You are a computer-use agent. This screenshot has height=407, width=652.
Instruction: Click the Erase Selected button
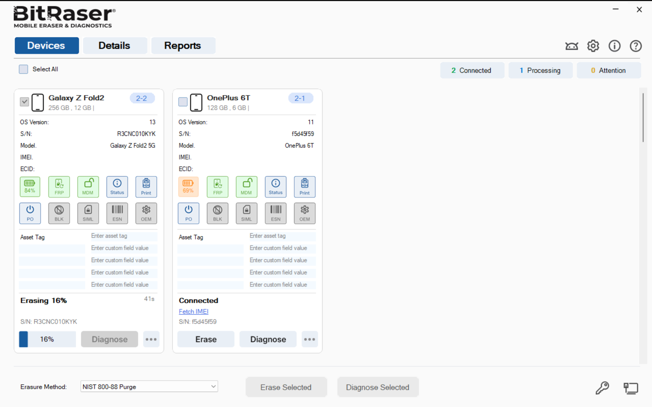(x=286, y=387)
